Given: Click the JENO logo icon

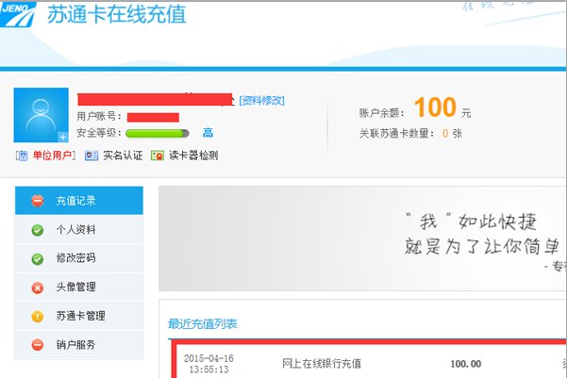Looking at the screenshot, I should pos(18,14).
